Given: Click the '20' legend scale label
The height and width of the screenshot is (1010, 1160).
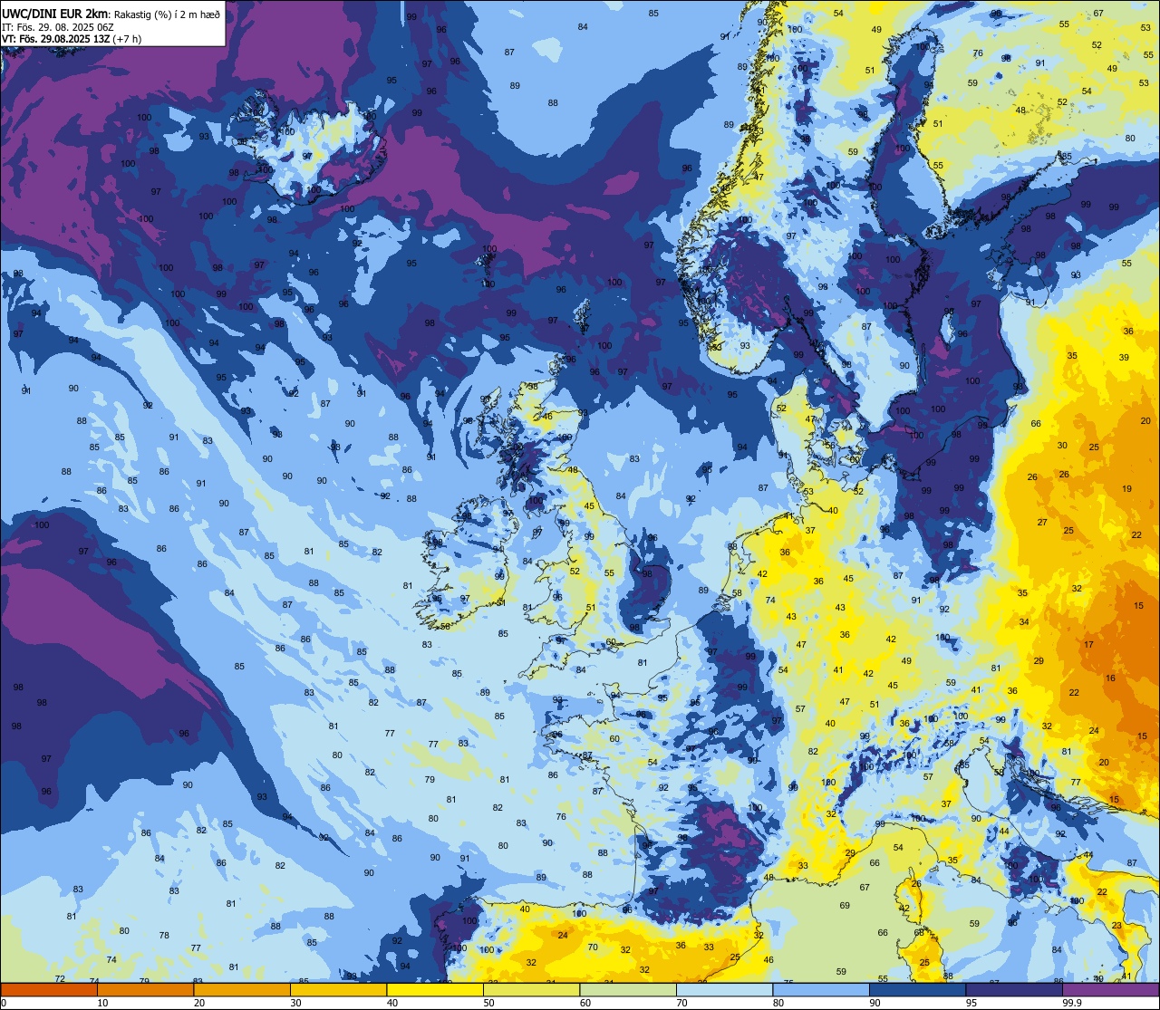Looking at the screenshot, I should coord(198,1003).
